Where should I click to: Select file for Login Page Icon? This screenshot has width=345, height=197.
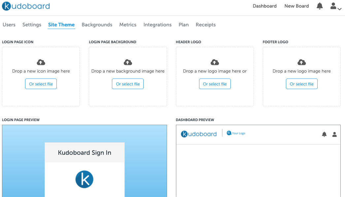(41, 84)
